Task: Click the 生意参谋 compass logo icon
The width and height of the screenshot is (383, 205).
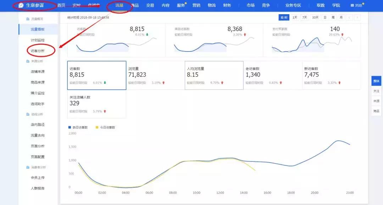Action: tap(21, 5)
